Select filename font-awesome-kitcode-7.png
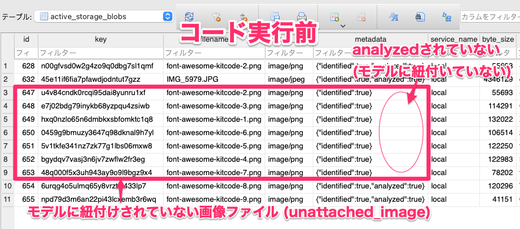This screenshot has height=229, width=520. 214,173
